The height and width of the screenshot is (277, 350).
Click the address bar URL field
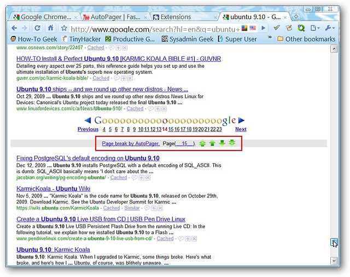(155, 29)
